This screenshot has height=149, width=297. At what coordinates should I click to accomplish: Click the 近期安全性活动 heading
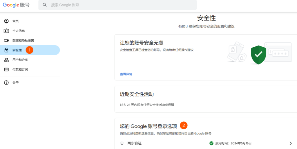tap(137, 94)
